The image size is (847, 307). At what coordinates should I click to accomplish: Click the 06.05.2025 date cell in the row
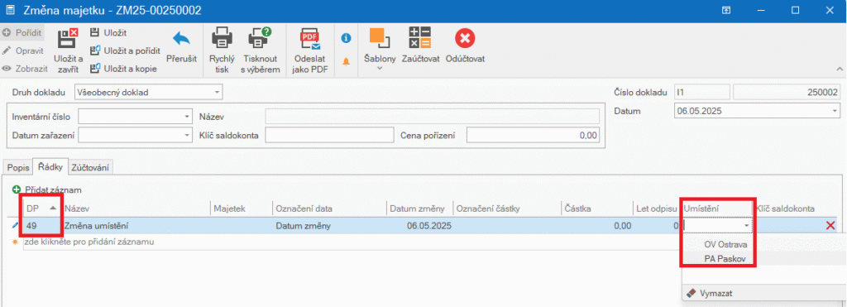pos(419,226)
